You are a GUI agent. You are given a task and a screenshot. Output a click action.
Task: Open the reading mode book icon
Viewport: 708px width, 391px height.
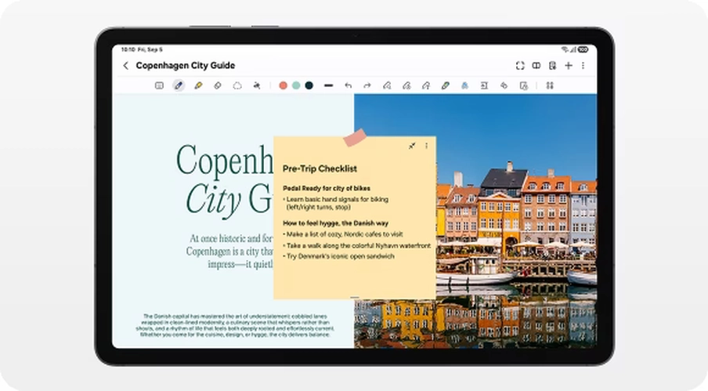click(x=536, y=66)
